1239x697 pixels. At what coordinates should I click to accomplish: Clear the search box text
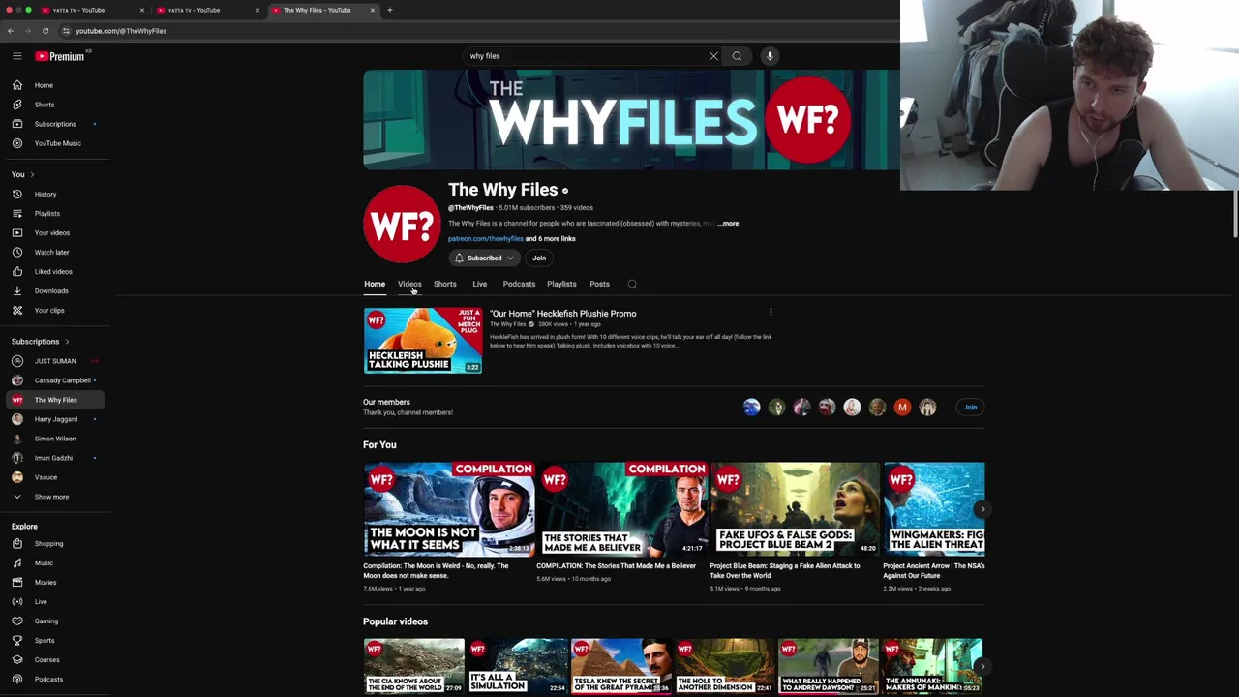713,56
